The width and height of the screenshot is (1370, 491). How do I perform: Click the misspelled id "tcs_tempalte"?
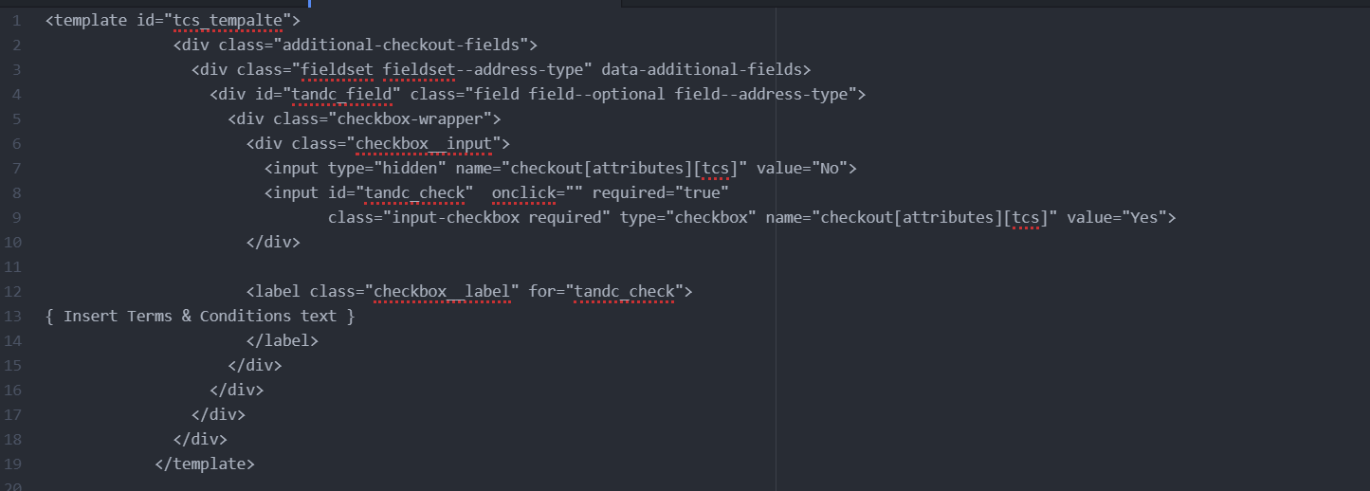pyautogui.click(x=228, y=20)
